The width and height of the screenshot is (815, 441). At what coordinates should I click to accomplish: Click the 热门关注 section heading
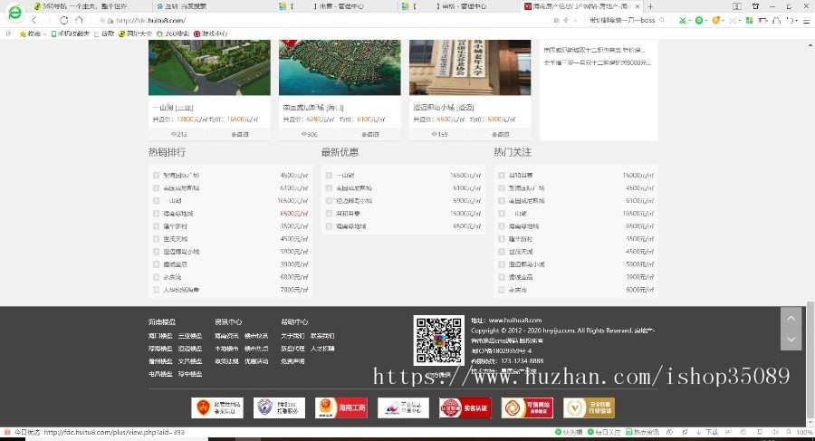(x=513, y=152)
